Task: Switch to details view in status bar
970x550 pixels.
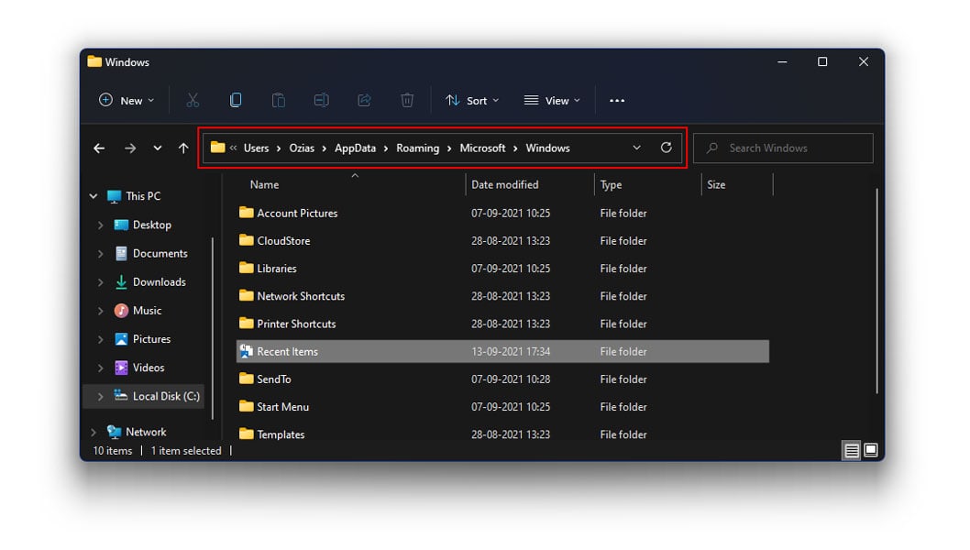Action: (x=851, y=450)
